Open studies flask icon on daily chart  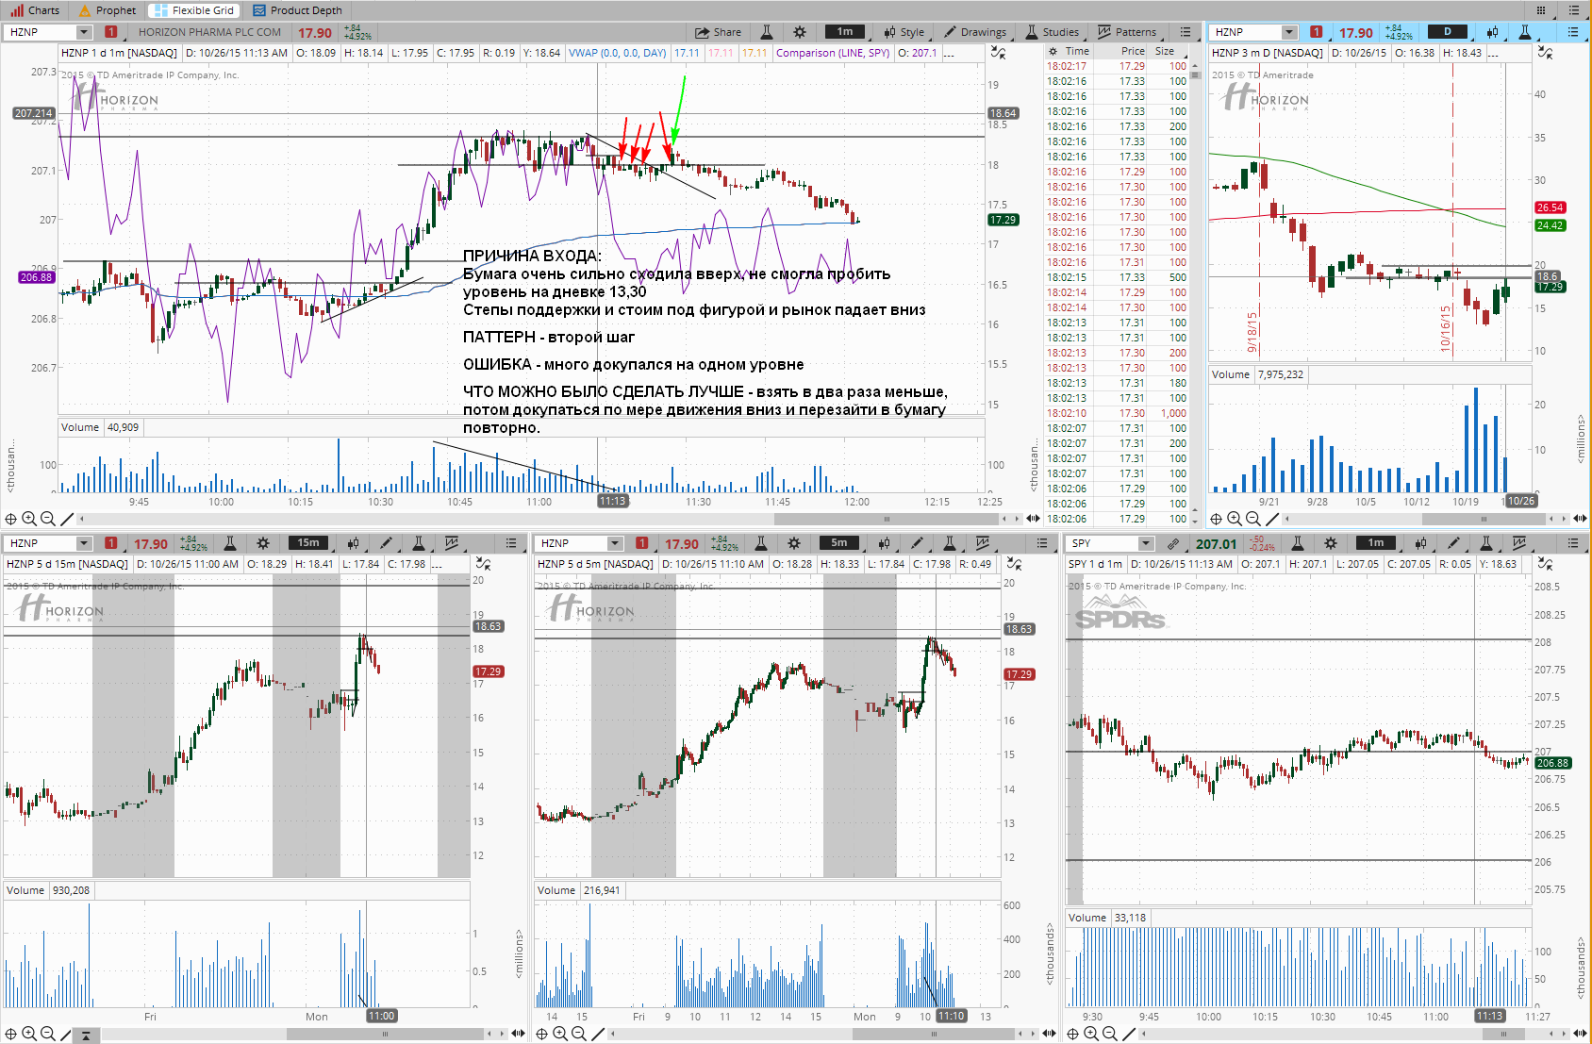pos(1525,32)
